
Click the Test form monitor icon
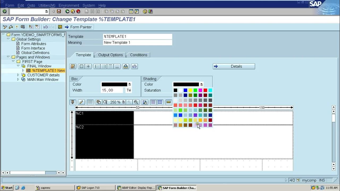tap(23, 27)
